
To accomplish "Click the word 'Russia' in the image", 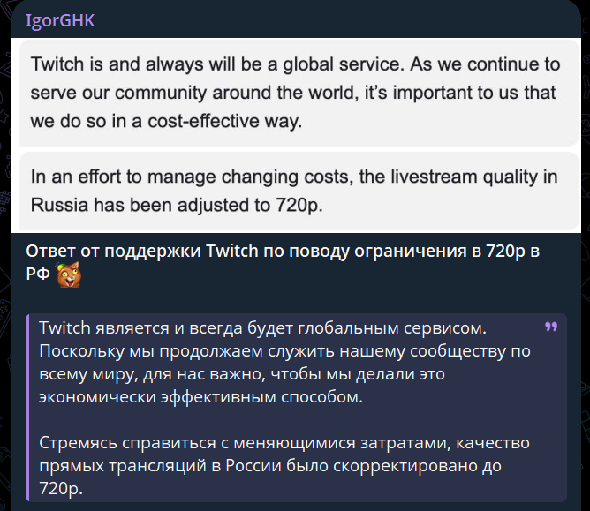I will (x=59, y=205).
